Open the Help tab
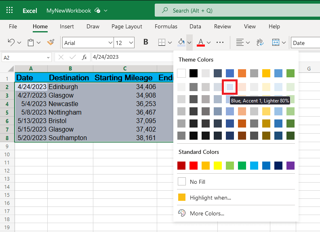The image size is (320, 232). [274, 26]
